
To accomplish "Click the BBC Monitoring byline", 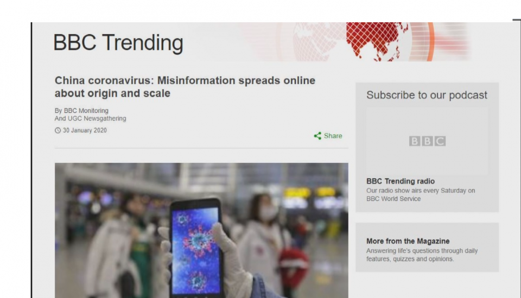I will (81, 111).
